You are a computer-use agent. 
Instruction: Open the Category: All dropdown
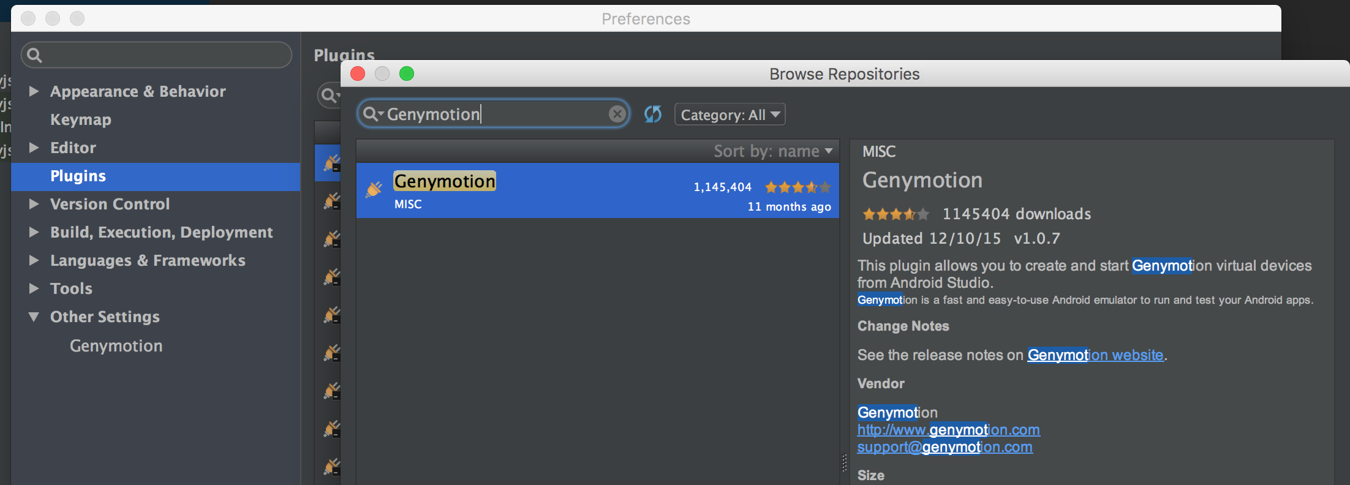tap(730, 115)
